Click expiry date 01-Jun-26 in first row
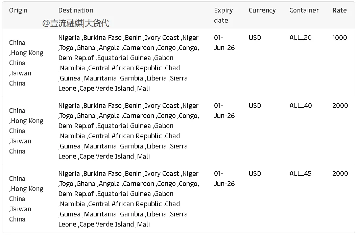 coord(224,43)
